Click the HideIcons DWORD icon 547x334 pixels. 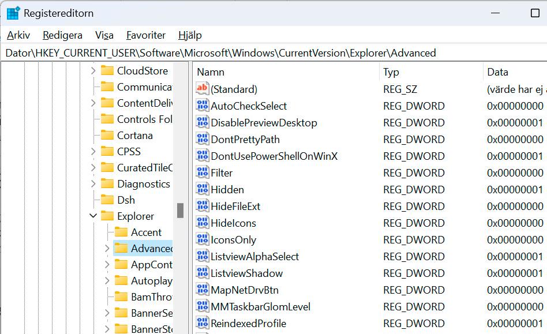203,223
